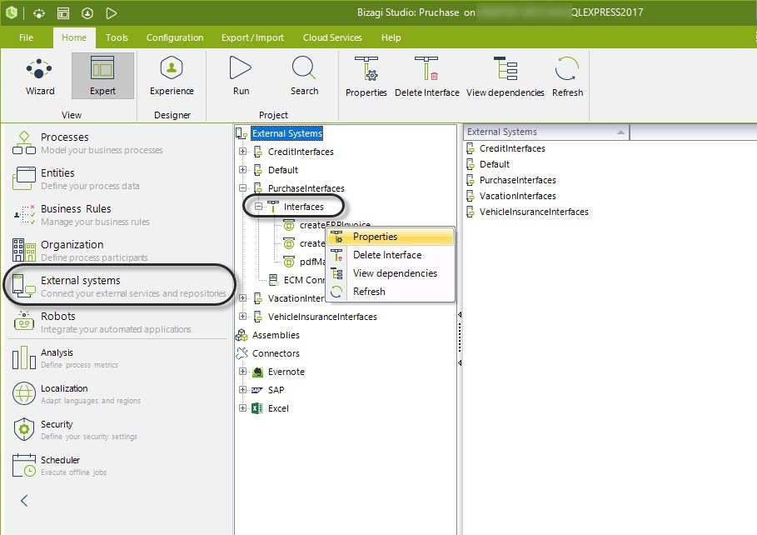Open Business Rules in sidebar
This screenshot has height=535, width=757.
[117, 214]
